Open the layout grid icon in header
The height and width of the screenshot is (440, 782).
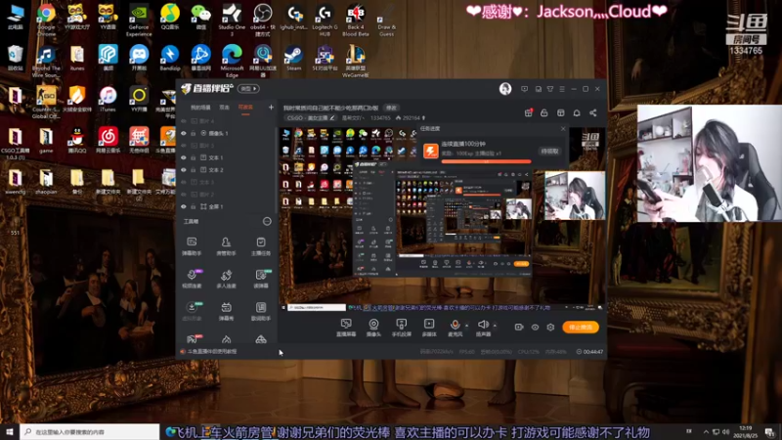[x=560, y=112]
